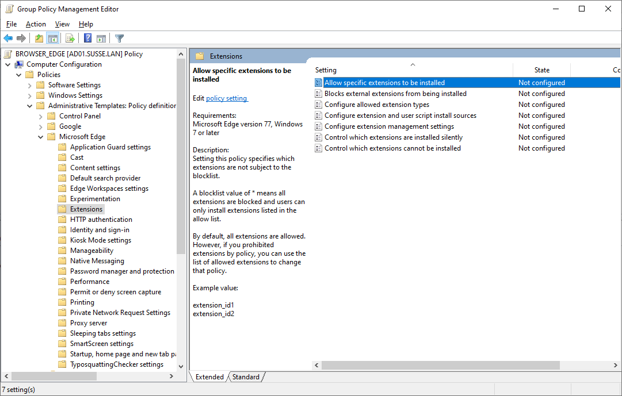Toggle the Show/Hide Action Pane icon
The image size is (622, 396).
pos(101,38)
